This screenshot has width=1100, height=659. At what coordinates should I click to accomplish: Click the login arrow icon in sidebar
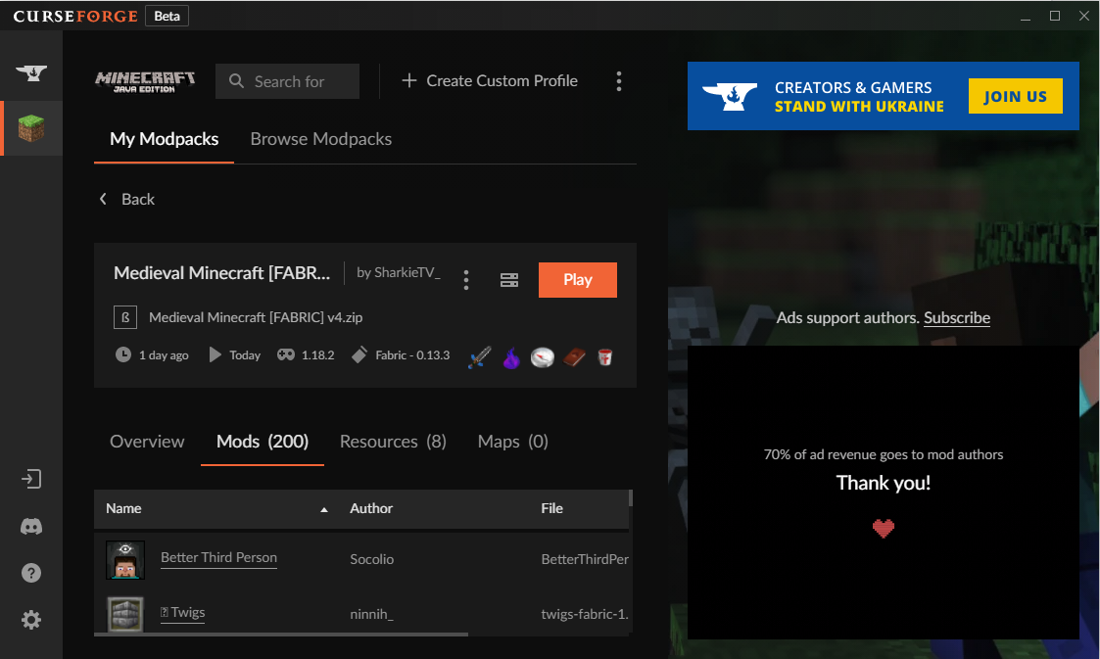click(31, 480)
